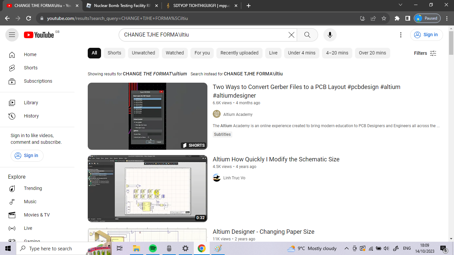Open Two Ways to Convert Gerber Files title

coord(306,91)
